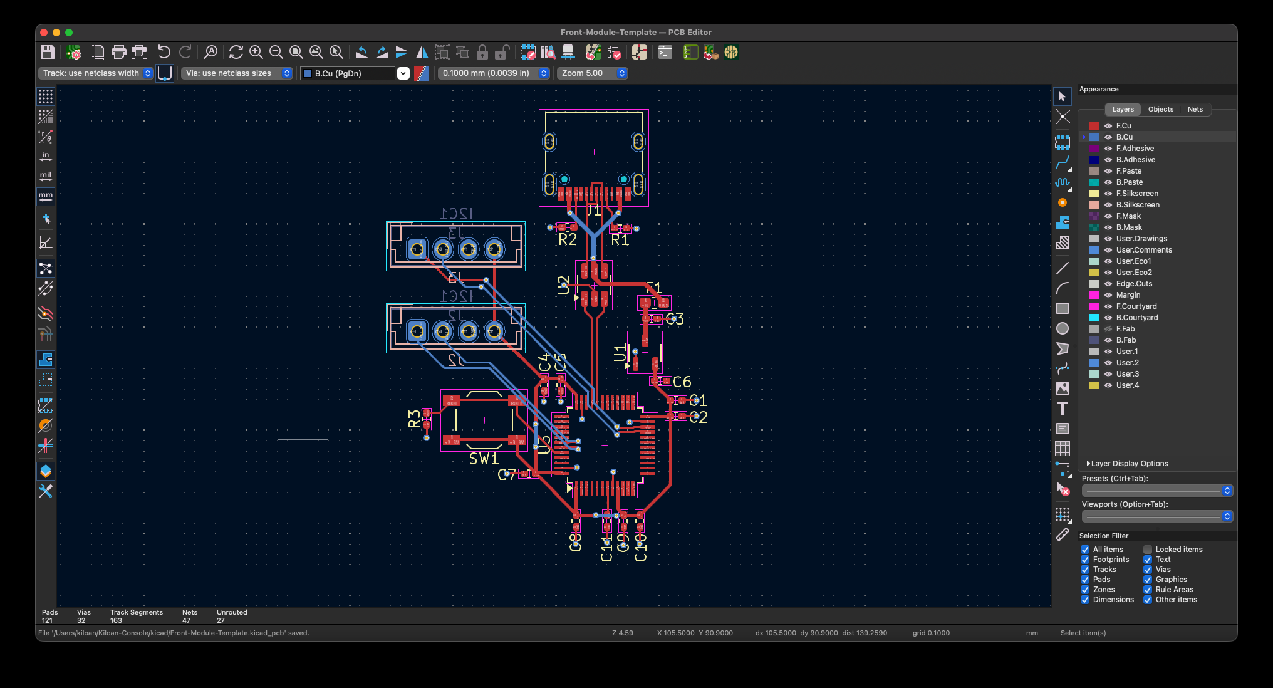The height and width of the screenshot is (688, 1273).
Task: Switch to the Nets tab
Action: (x=1195, y=109)
